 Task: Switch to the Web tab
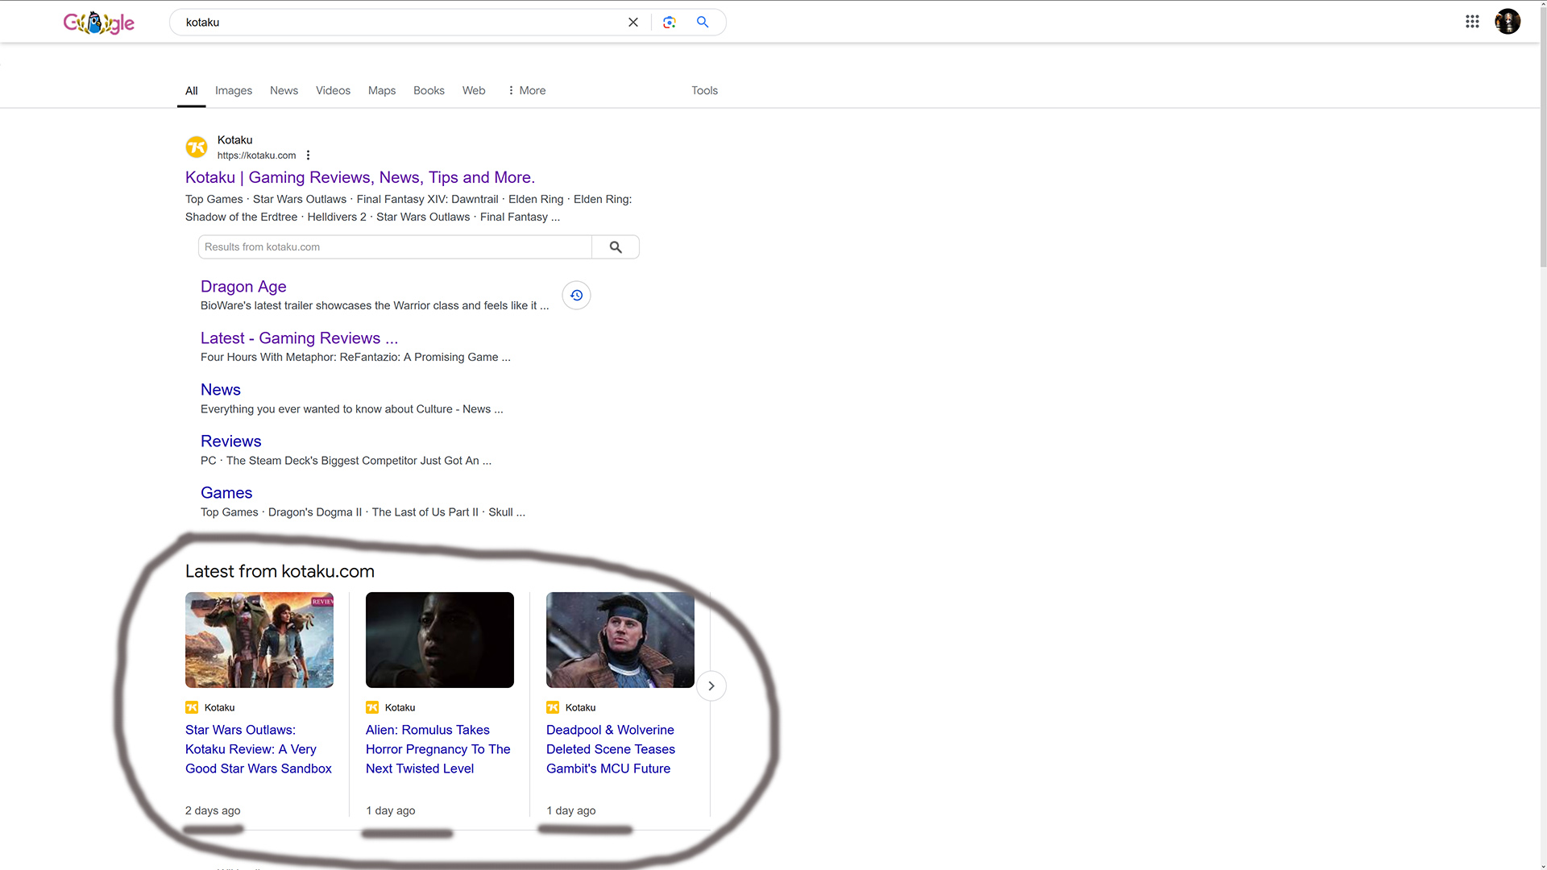[x=474, y=91]
